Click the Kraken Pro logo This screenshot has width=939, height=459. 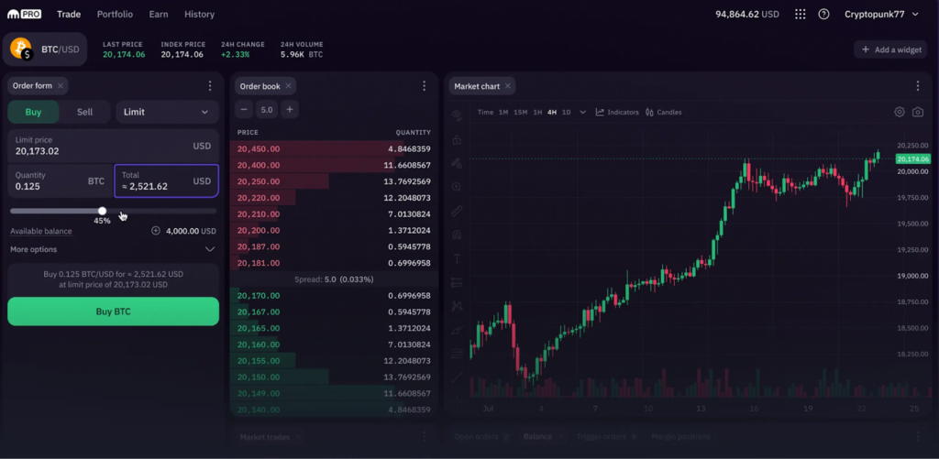click(x=25, y=14)
